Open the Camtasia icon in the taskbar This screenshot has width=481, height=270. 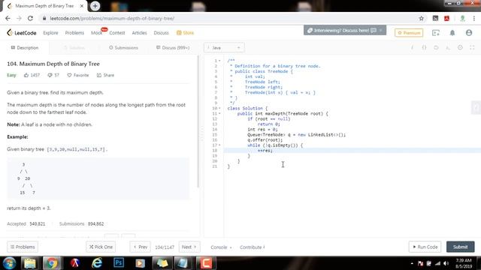click(206, 263)
